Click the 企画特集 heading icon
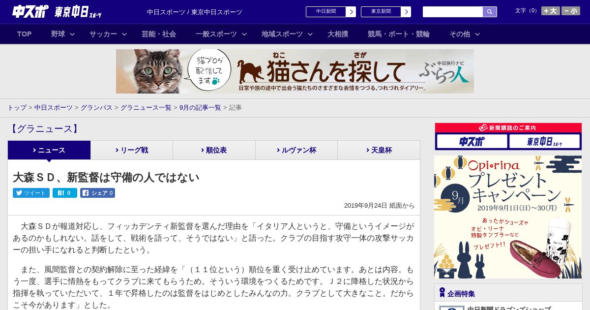Screen dimensions: 590x310 point(442,293)
